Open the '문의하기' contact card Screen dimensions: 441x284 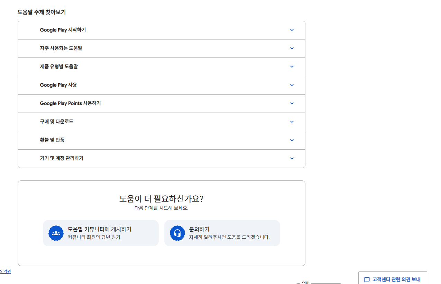pyautogui.click(x=222, y=233)
